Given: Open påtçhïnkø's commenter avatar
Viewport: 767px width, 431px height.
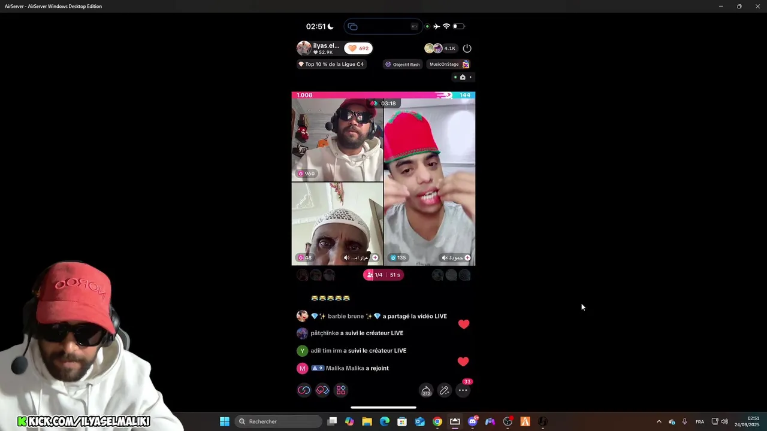Looking at the screenshot, I should coord(302,333).
